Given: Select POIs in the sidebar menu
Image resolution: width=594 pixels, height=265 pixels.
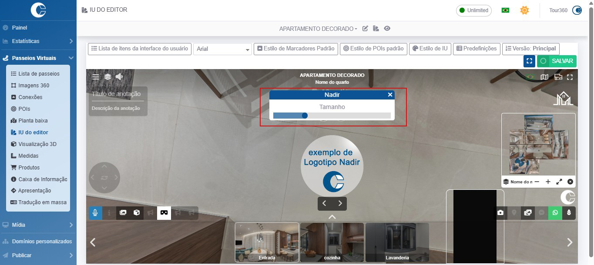Looking at the screenshot, I should pyautogui.click(x=24, y=109).
